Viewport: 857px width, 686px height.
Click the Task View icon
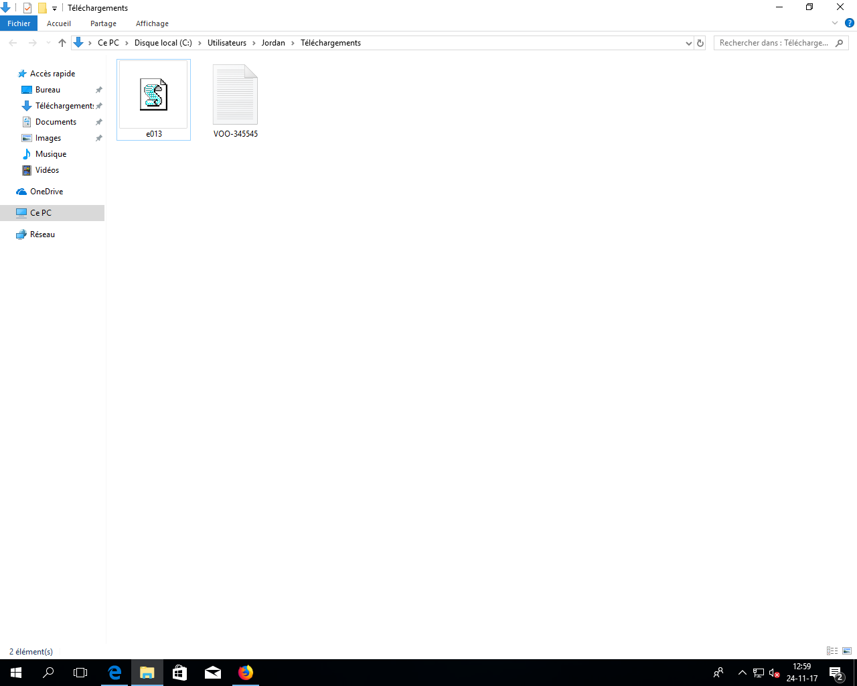80,673
